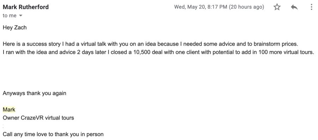Click 'Anyways thank you again' line
Image resolution: width=318 pixels, height=140 pixels.
pyautogui.click(x=35, y=93)
